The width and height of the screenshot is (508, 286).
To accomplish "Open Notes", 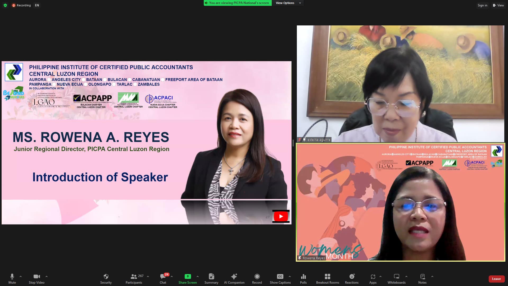I will tap(423, 279).
